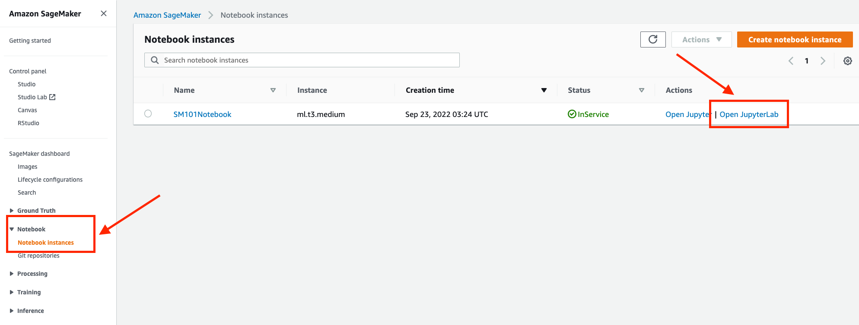Open the Actions dropdown menu
859x325 pixels.
701,39
